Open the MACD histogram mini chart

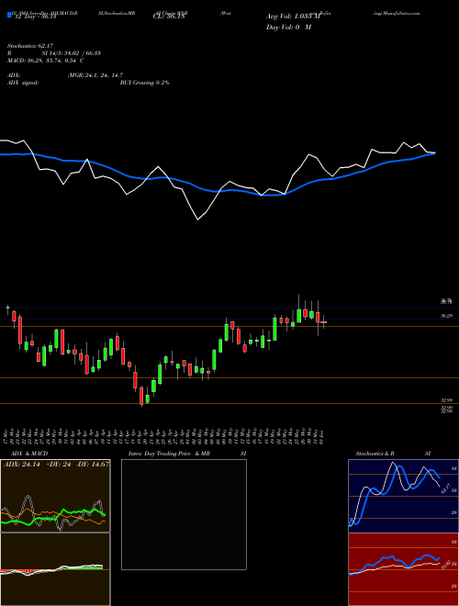(x=55, y=569)
